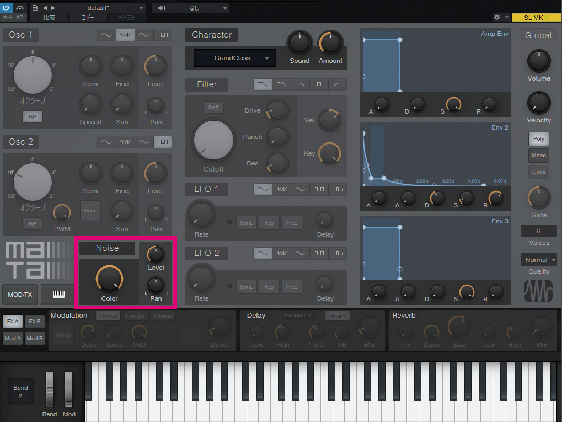Image resolution: width=562 pixels, height=422 pixels.
Task: Select LFO 1 square waveform
Action: [319, 189]
